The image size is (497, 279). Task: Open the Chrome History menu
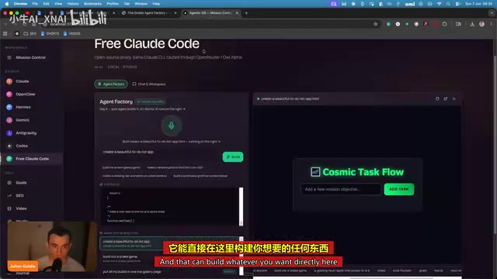point(73,4)
